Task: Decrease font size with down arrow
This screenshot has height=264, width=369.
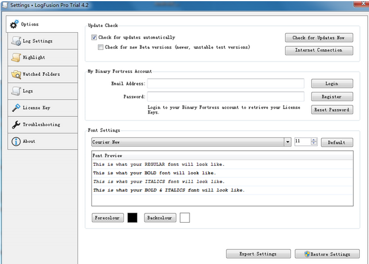Action: click(x=314, y=143)
